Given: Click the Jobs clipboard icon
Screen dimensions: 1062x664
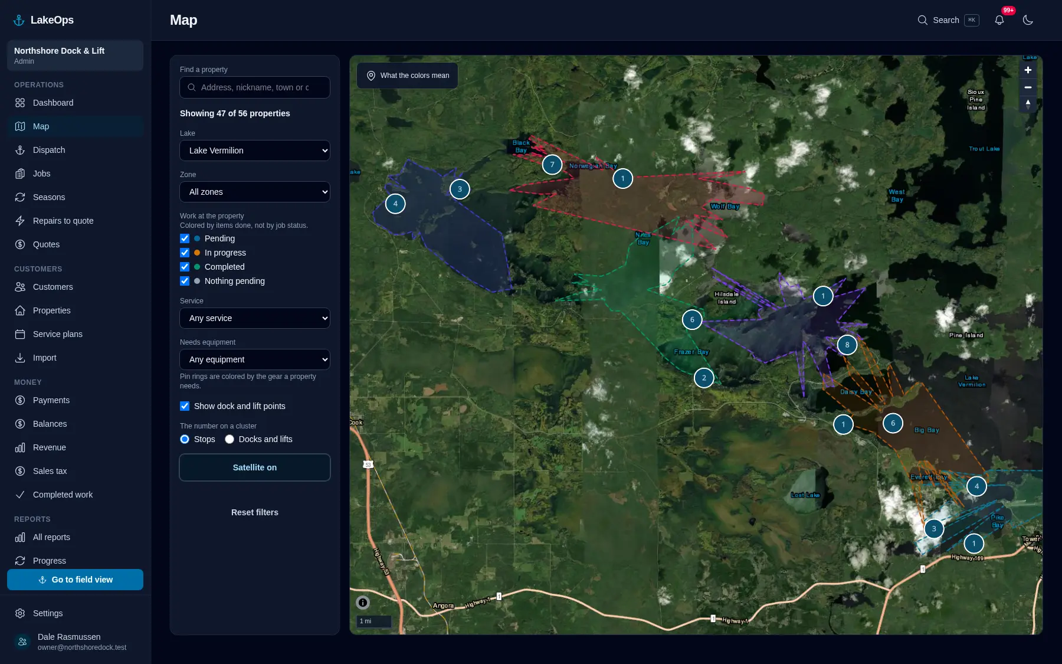Looking at the screenshot, I should (x=20, y=174).
